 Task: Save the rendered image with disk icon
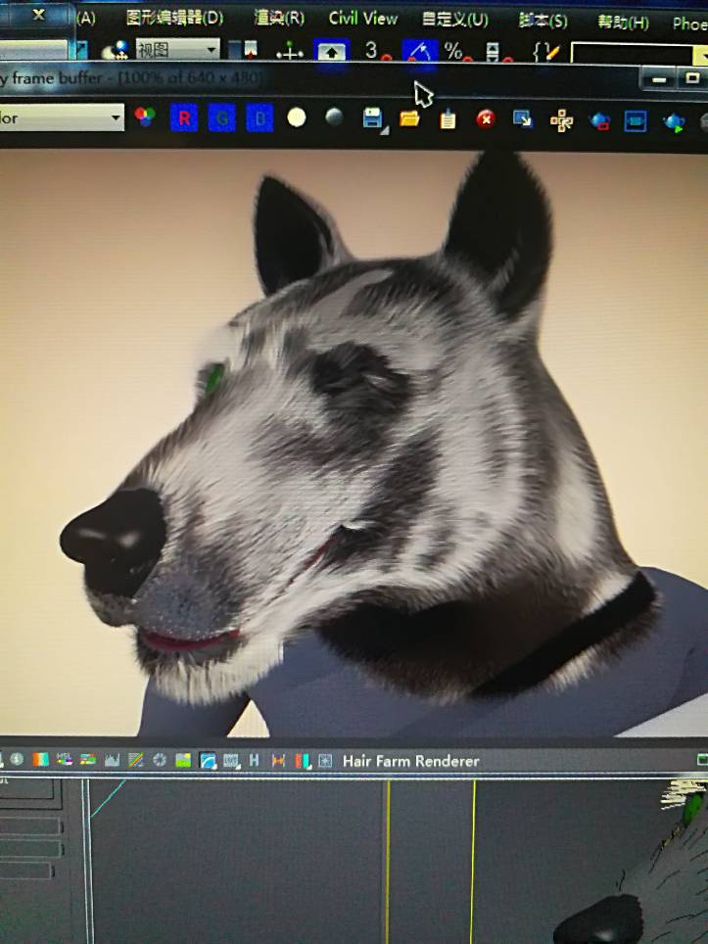(x=373, y=118)
